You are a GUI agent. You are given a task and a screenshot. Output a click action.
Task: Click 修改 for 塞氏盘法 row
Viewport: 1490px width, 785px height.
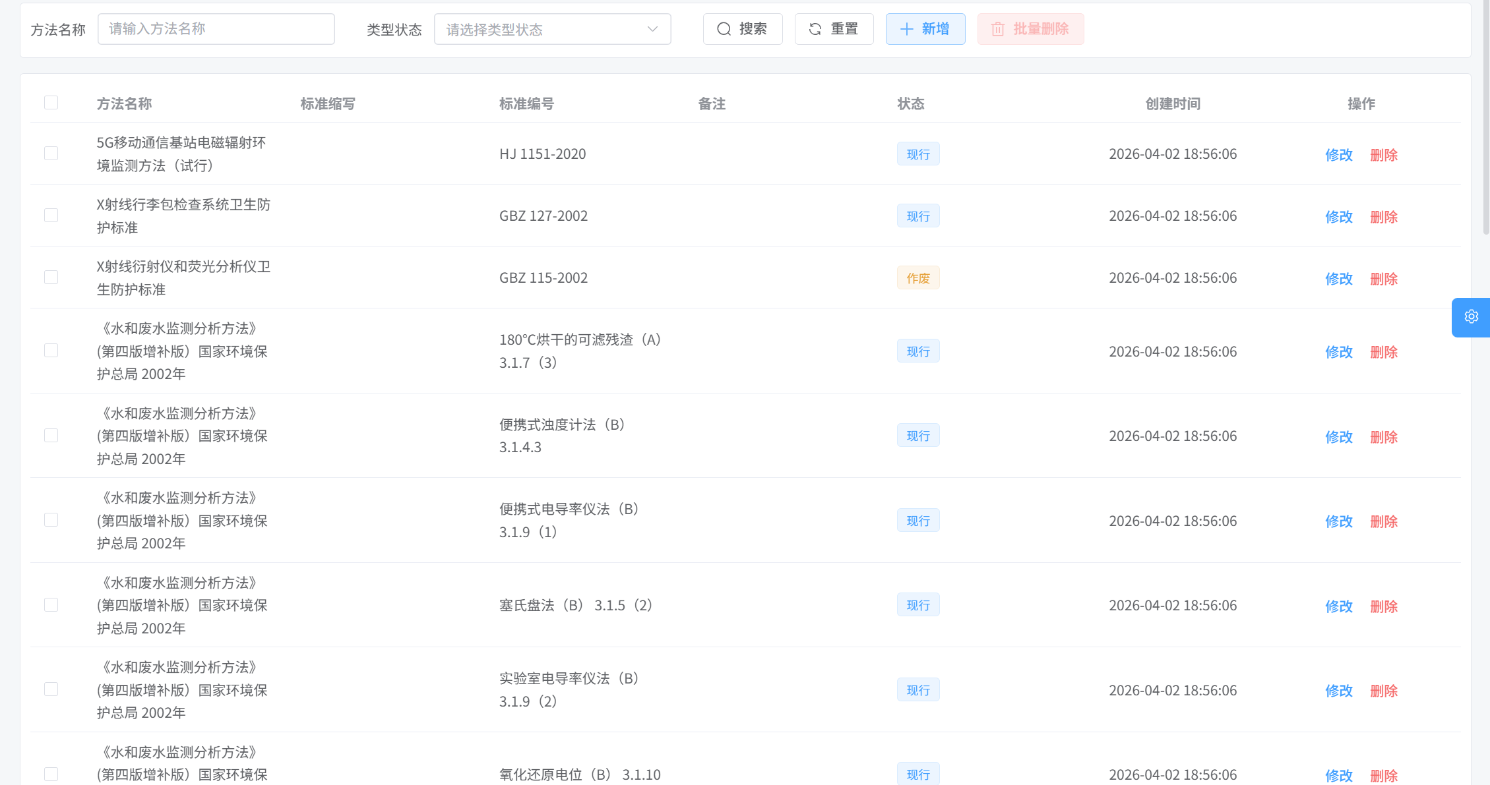[1338, 606]
